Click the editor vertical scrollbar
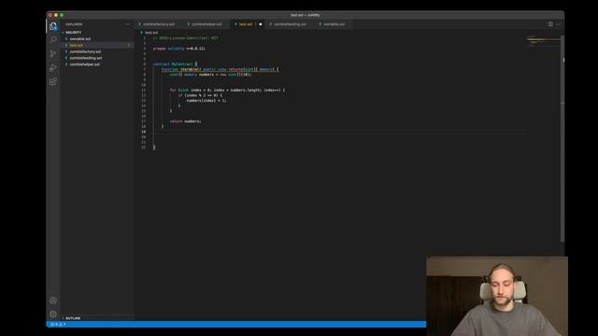 click(x=562, y=139)
